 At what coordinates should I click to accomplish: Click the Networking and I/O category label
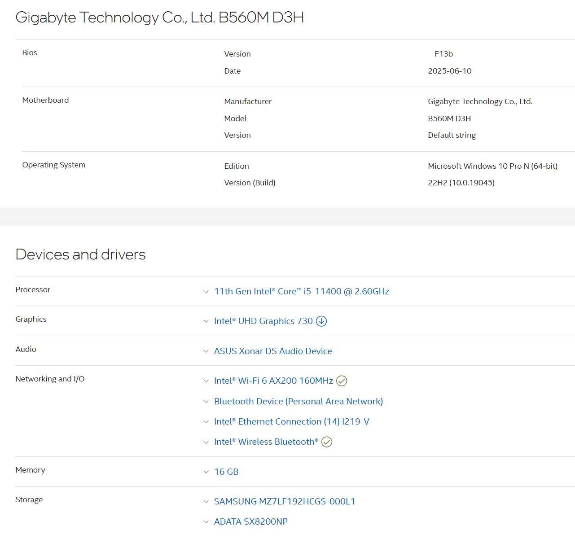pyautogui.click(x=50, y=379)
